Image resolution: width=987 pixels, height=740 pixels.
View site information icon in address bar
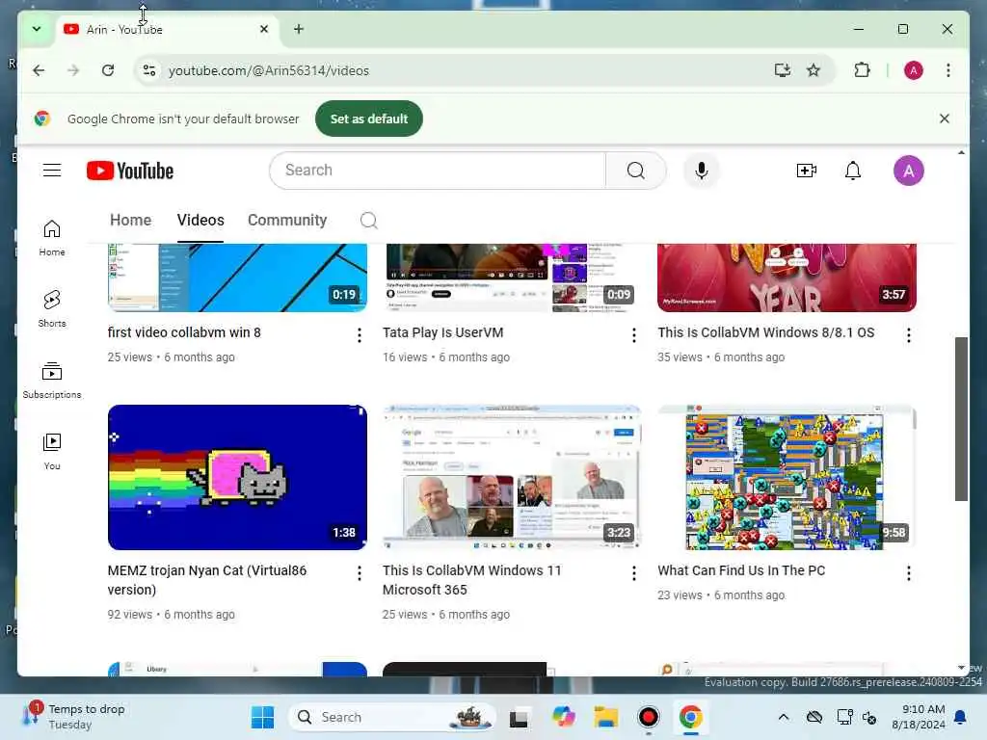149,70
